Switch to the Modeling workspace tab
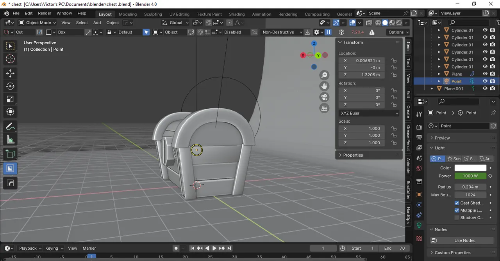Viewport: 500px width, 261px height. tap(128, 14)
